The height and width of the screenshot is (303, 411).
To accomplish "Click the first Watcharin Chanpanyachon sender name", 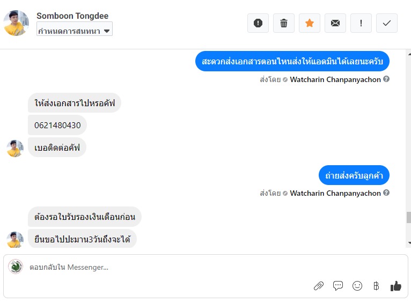I will click(x=335, y=79).
